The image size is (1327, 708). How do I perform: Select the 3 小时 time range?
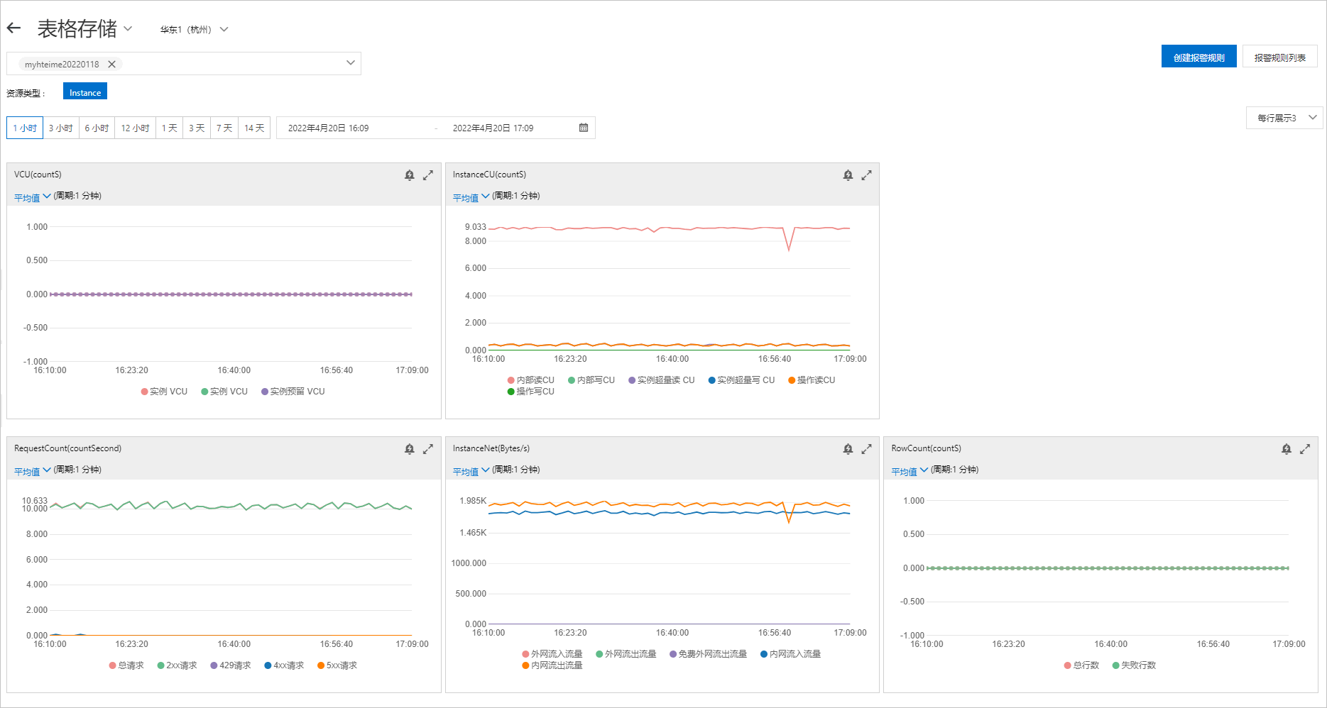pyautogui.click(x=61, y=128)
